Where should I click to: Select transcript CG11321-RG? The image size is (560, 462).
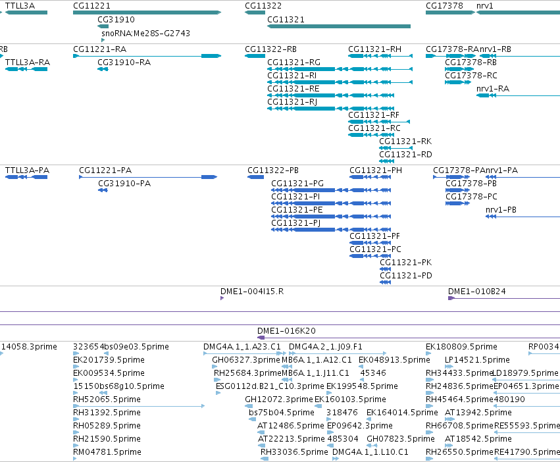point(294,62)
